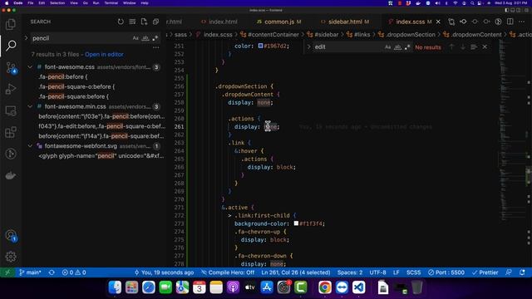Clear the search results

click(132, 22)
